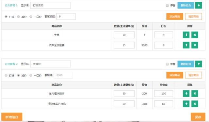The width and height of the screenshot is (209, 122).
Task: Click the 组合套餐 2 label
Action: [x=11, y=64]
